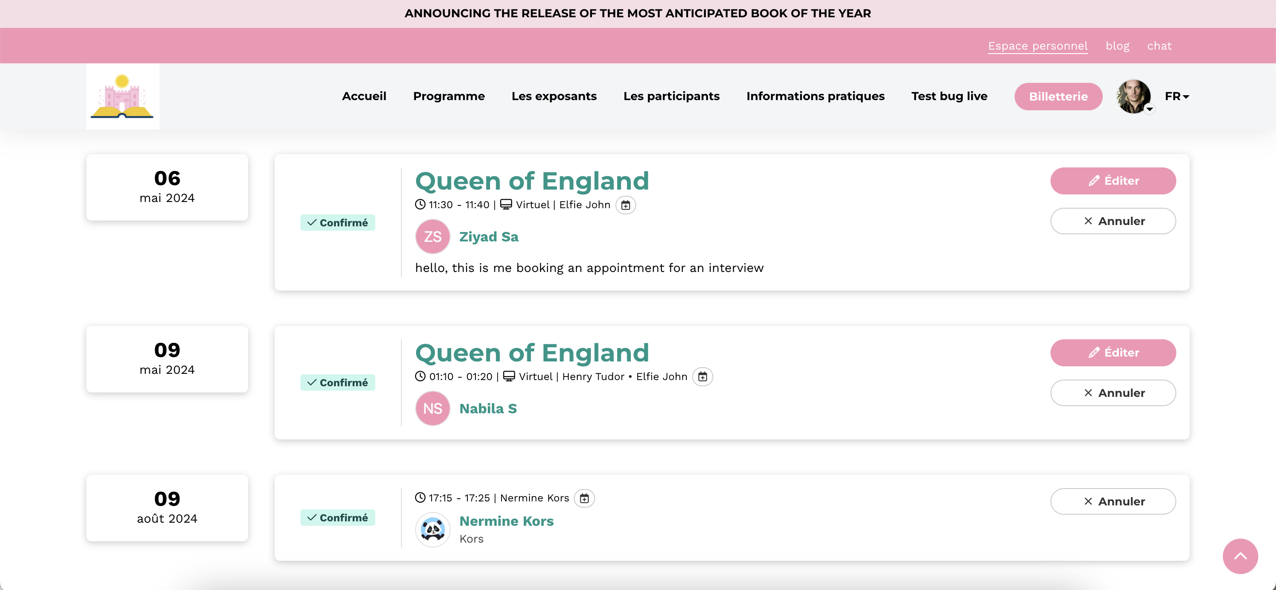Open Nabila S participant profile
Viewport: 1276px width, 590px height.
(x=488, y=409)
